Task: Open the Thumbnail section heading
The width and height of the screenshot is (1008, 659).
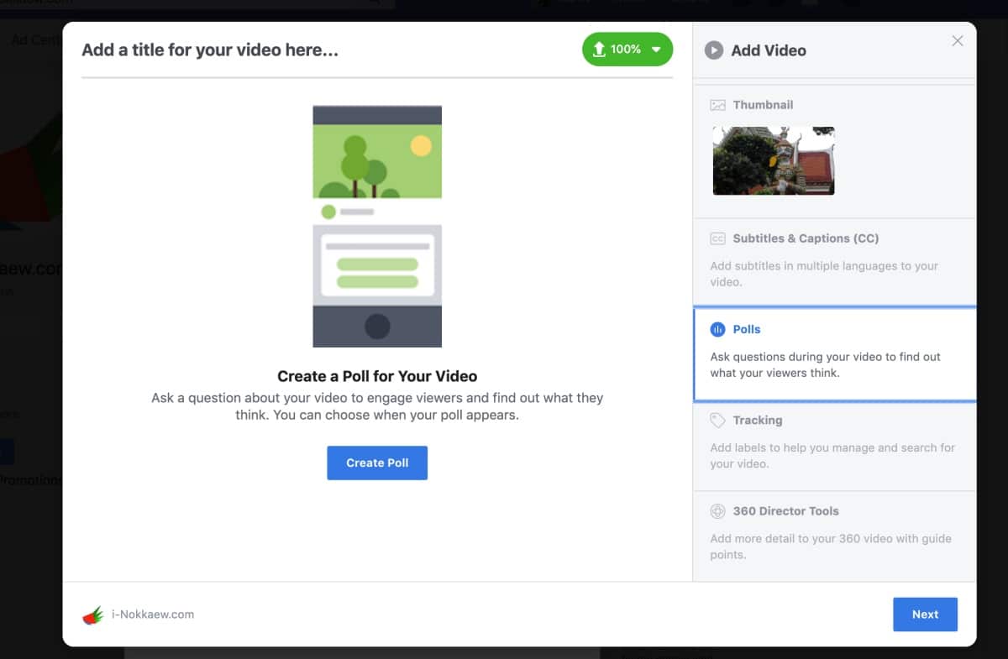Action: coord(763,105)
